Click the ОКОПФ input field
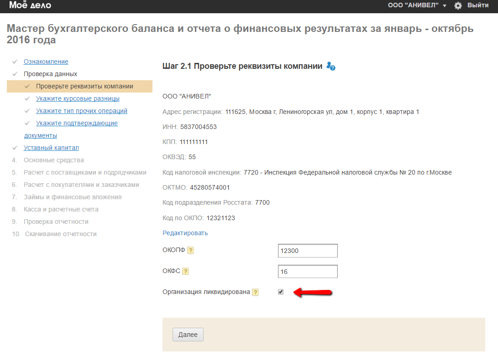The height and width of the screenshot is (356, 498). [307, 251]
